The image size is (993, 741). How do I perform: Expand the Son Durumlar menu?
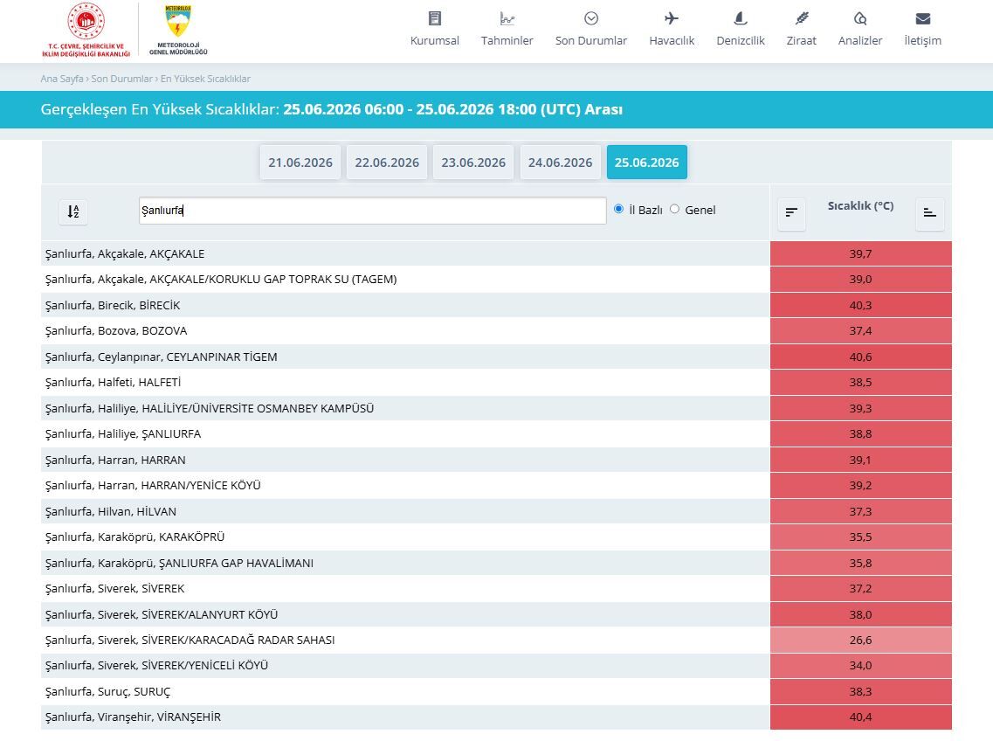tap(591, 29)
